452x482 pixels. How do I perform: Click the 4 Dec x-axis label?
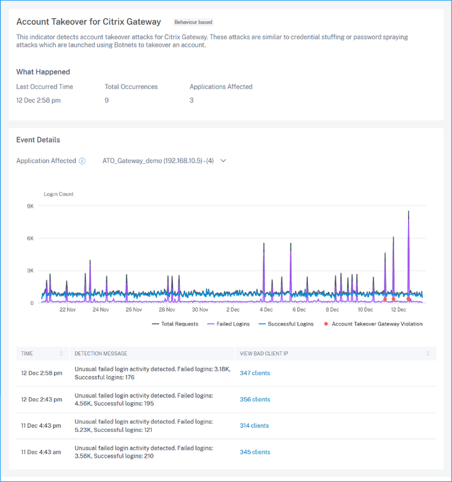(x=266, y=310)
